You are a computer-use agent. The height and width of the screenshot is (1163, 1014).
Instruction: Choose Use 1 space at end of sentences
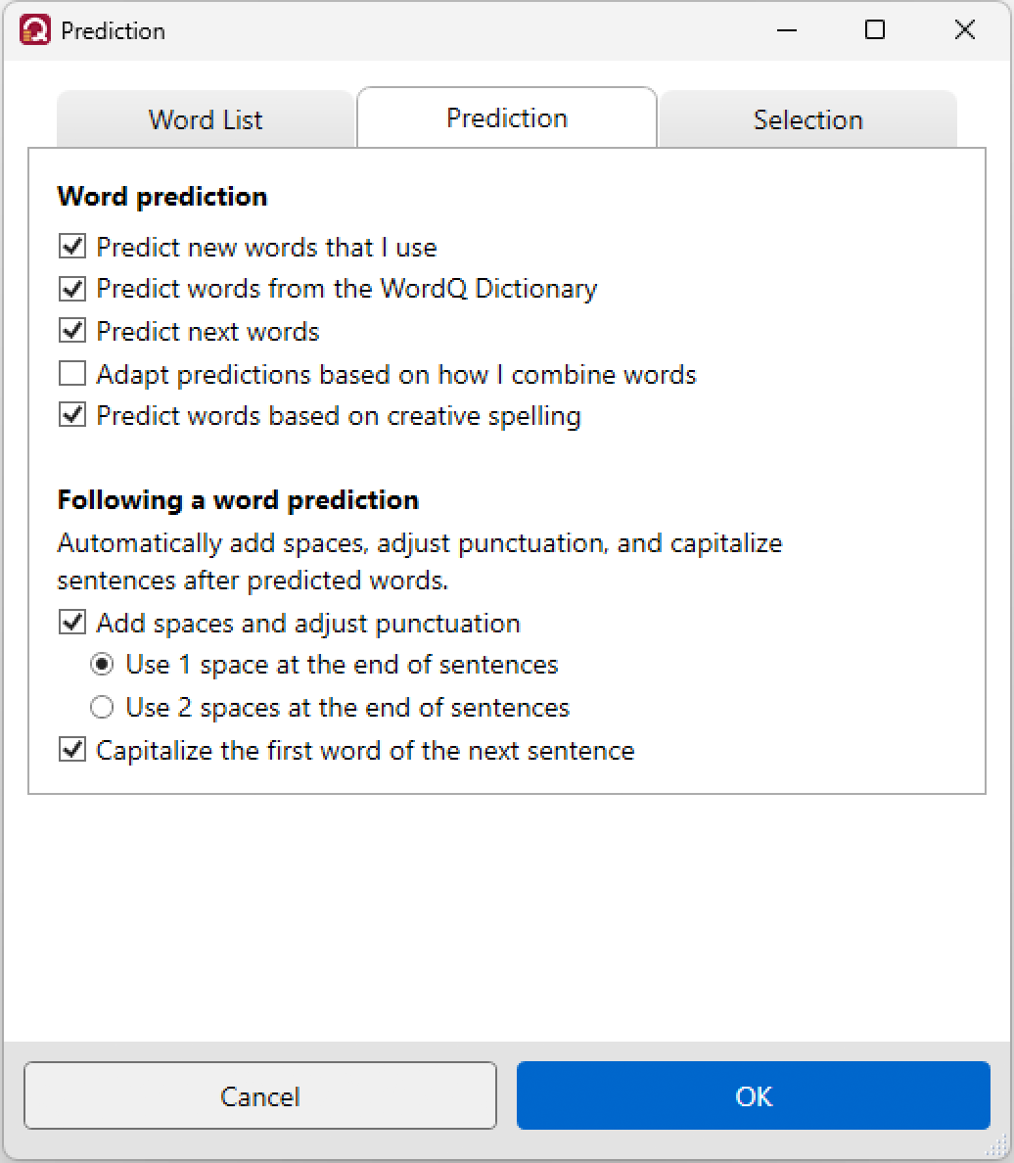tap(102, 665)
